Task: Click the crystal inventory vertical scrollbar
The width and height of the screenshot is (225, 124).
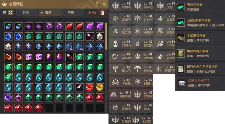Action: [106, 36]
